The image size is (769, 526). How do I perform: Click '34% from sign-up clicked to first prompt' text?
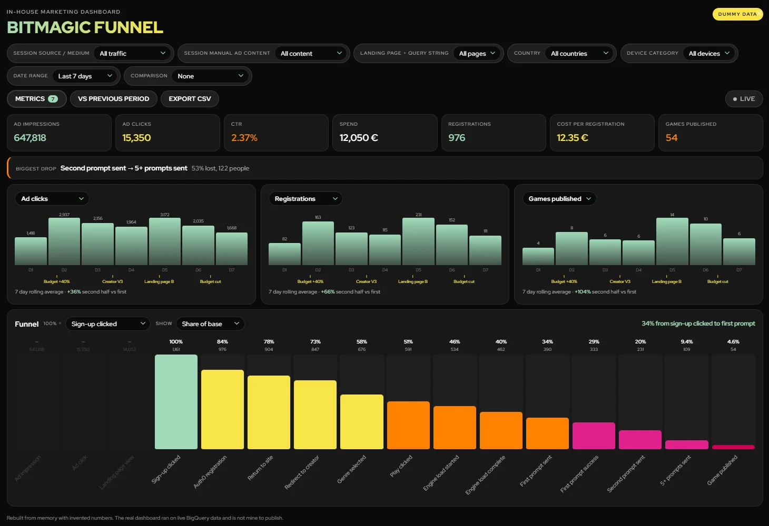[698, 323]
